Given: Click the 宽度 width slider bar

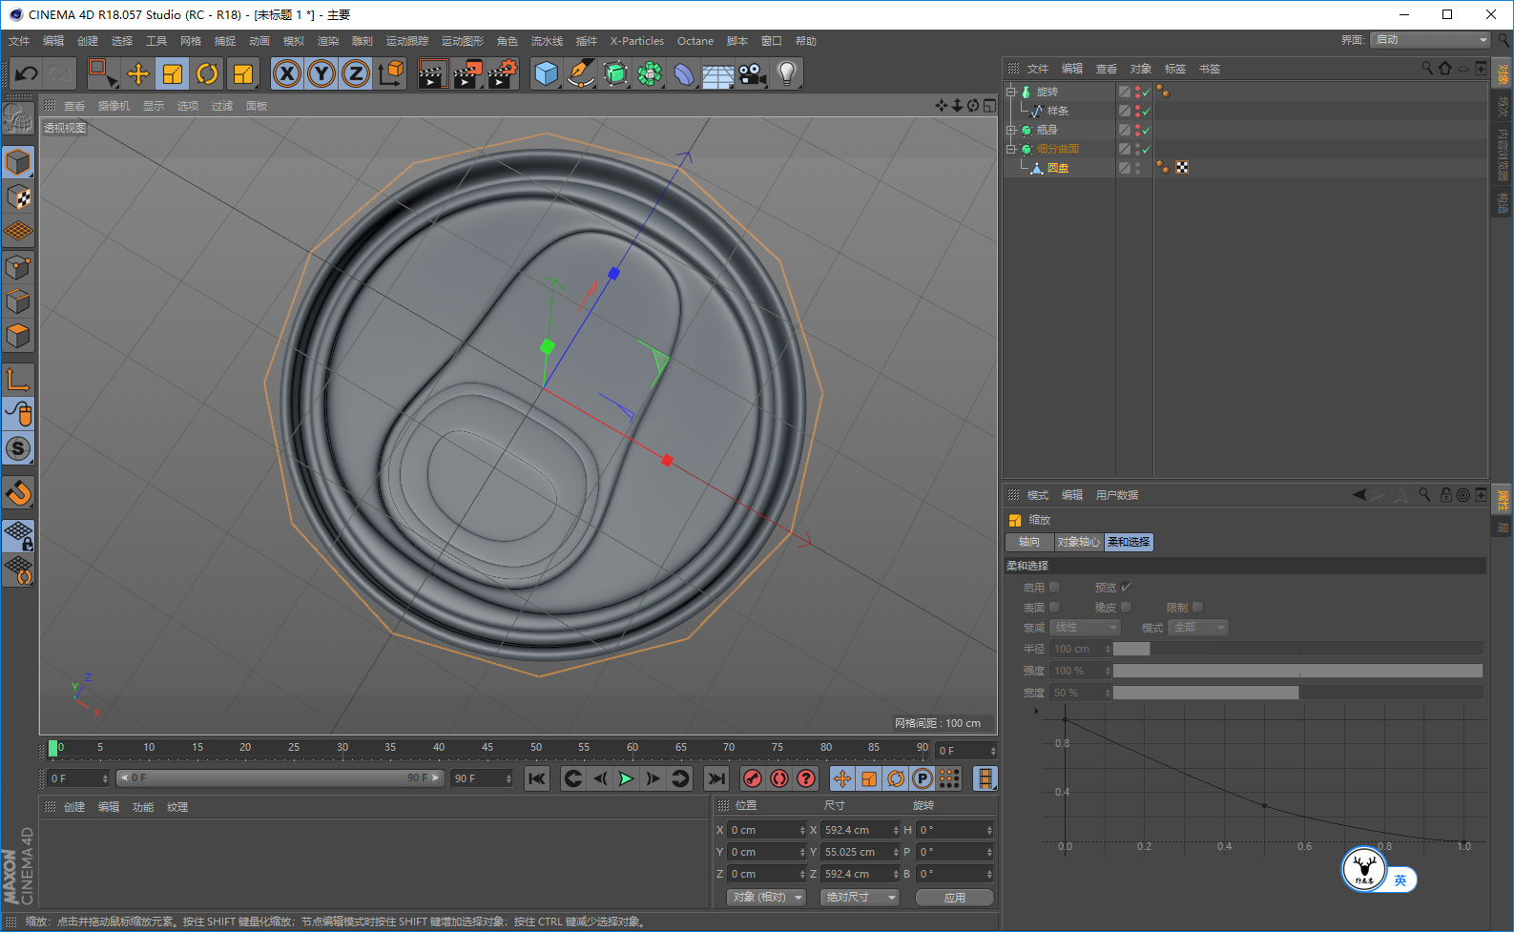Looking at the screenshot, I should [x=1297, y=693].
